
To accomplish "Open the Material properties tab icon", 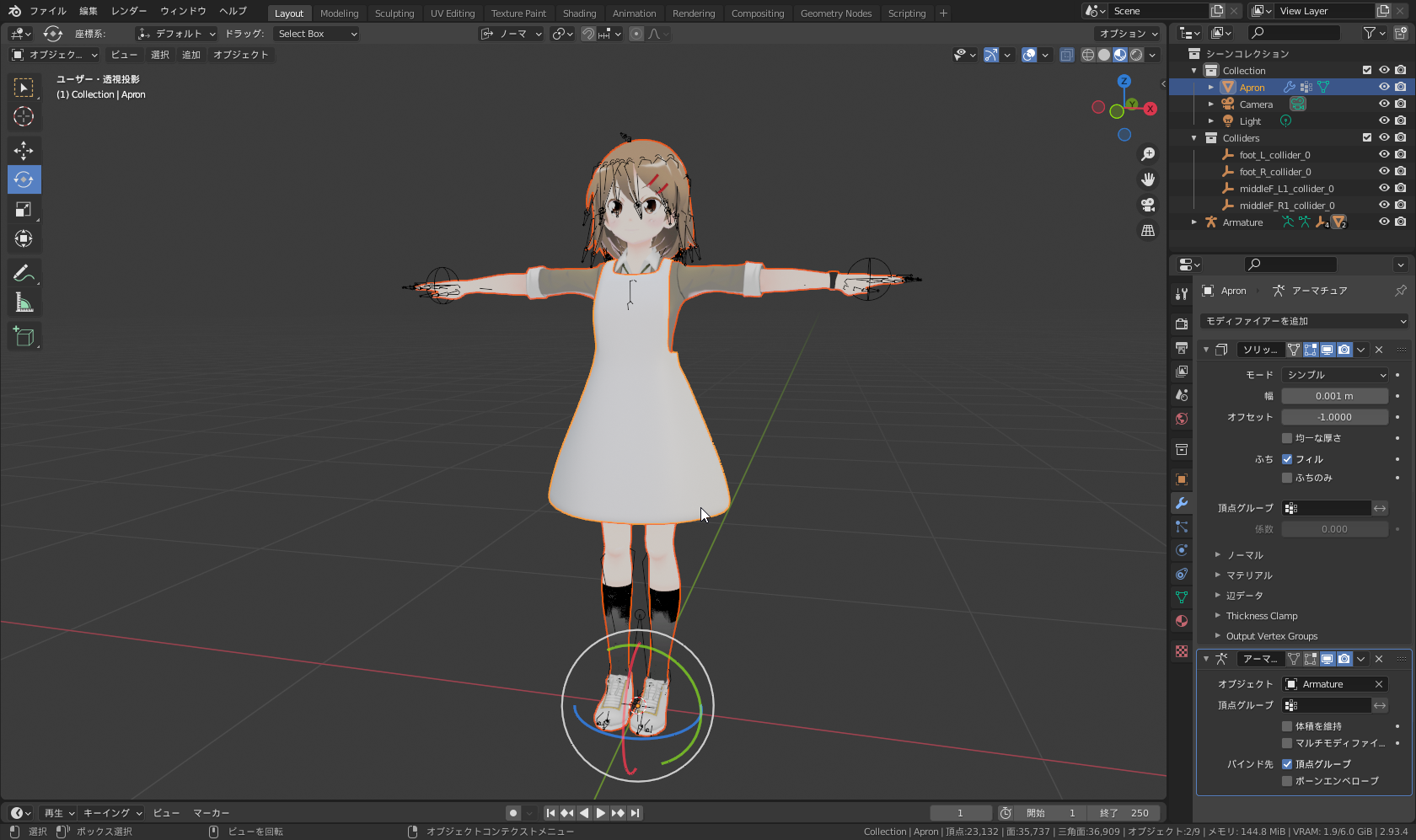I will click(1182, 621).
